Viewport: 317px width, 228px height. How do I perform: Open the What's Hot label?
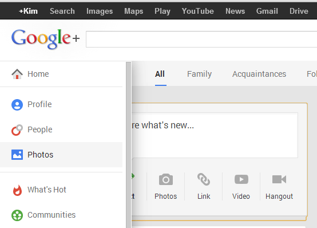[47, 190]
